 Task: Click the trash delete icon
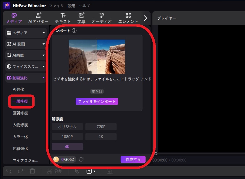tap(32, 171)
